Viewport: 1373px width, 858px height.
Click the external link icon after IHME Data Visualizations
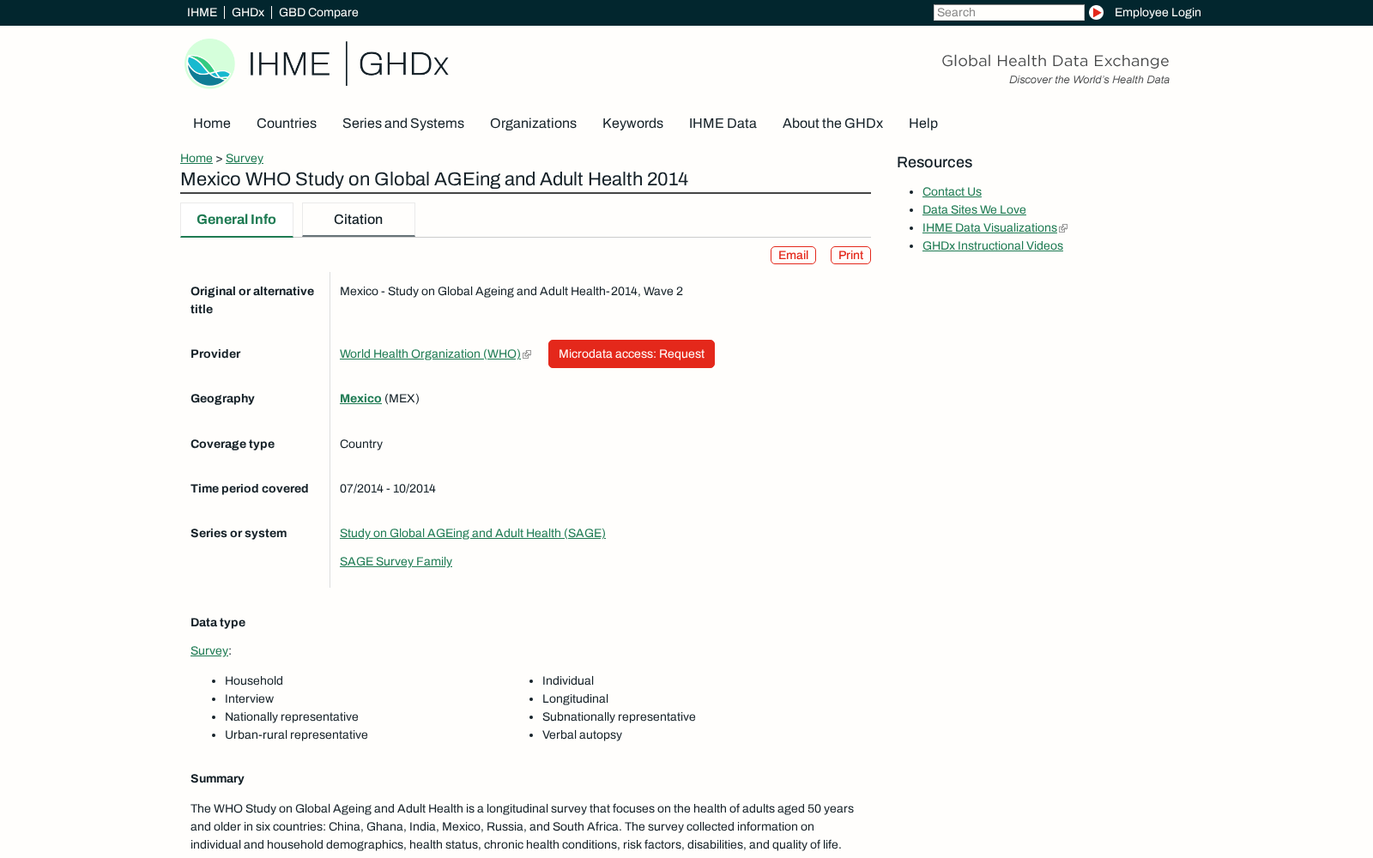pos(1063,228)
